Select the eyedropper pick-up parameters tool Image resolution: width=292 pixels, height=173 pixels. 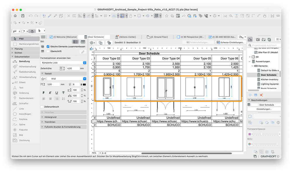[50, 16]
